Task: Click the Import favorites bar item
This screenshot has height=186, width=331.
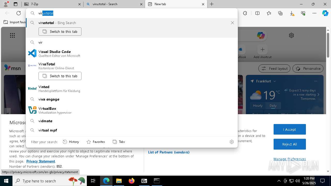Action: tap(15, 22)
